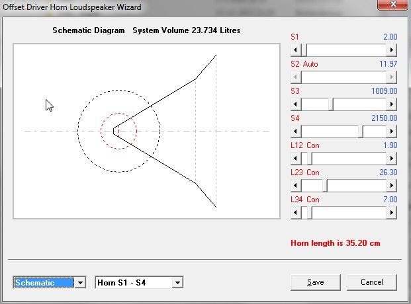Image resolution: width=411 pixels, height=304 pixels.
Task: Click the Schematic Diagram heading
Action: point(89,30)
